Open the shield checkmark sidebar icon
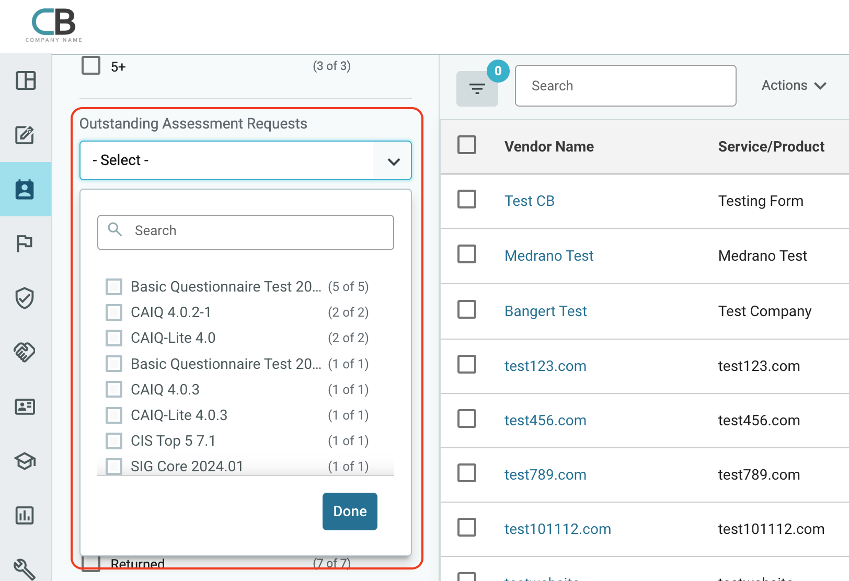The width and height of the screenshot is (849, 581). coord(25,298)
